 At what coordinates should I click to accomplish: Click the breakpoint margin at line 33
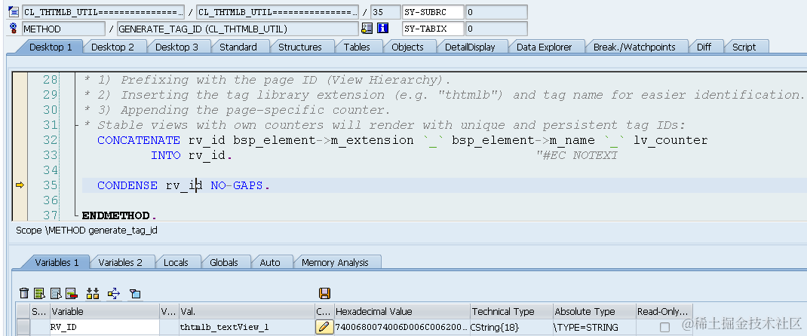click(20, 155)
